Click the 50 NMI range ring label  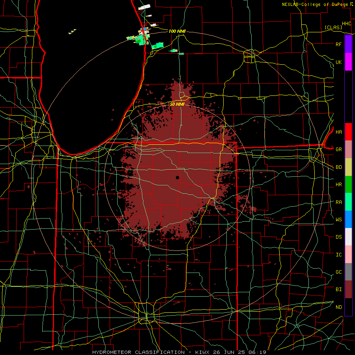(x=177, y=104)
